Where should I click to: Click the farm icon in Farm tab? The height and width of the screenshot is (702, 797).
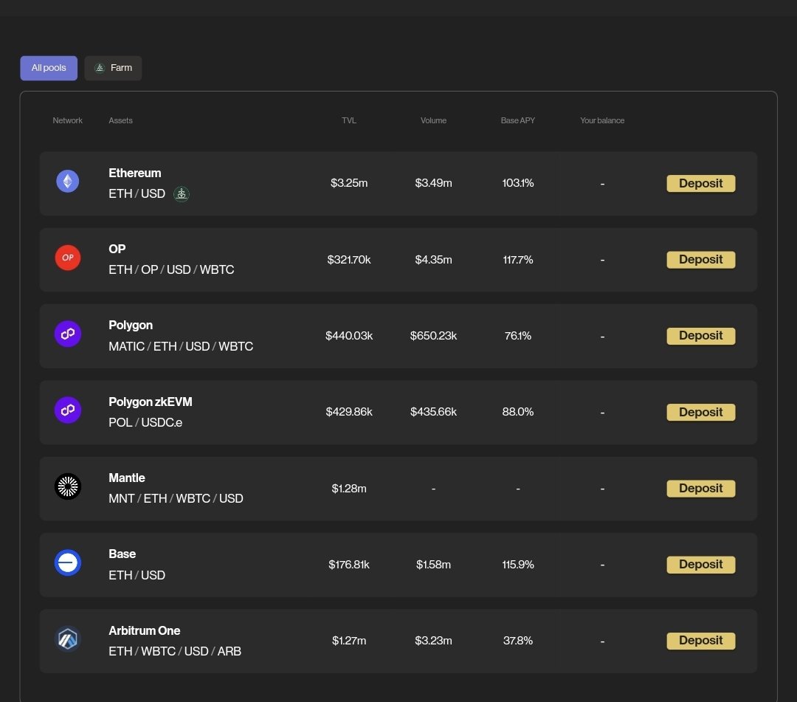click(100, 68)
